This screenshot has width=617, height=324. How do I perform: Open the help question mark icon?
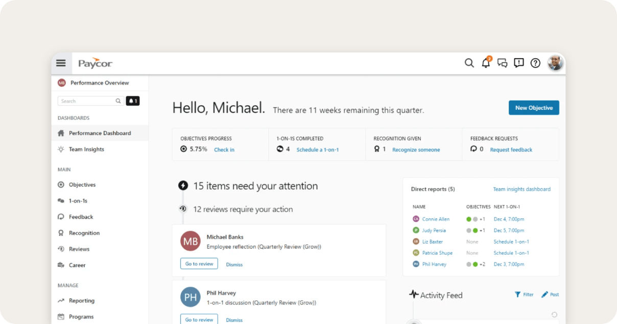click(x=535, y=63)
